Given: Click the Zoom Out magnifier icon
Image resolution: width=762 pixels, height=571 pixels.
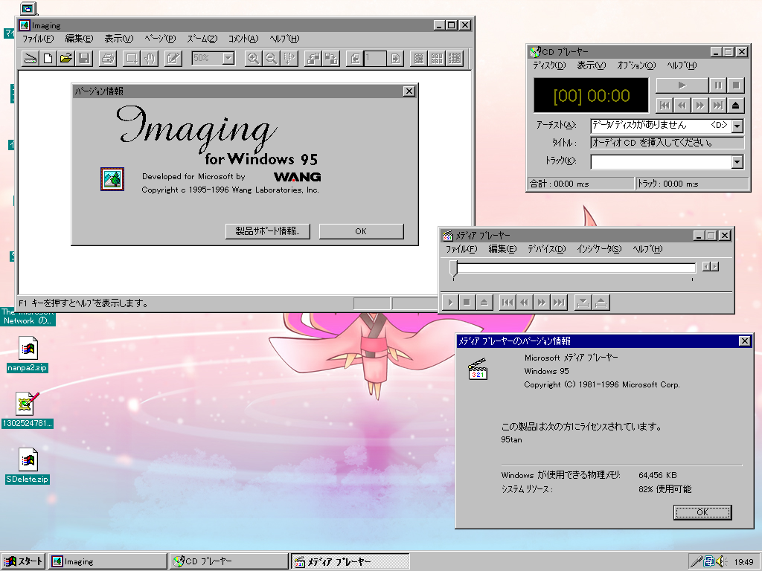Looking at the screenshot, I should 271,59.
